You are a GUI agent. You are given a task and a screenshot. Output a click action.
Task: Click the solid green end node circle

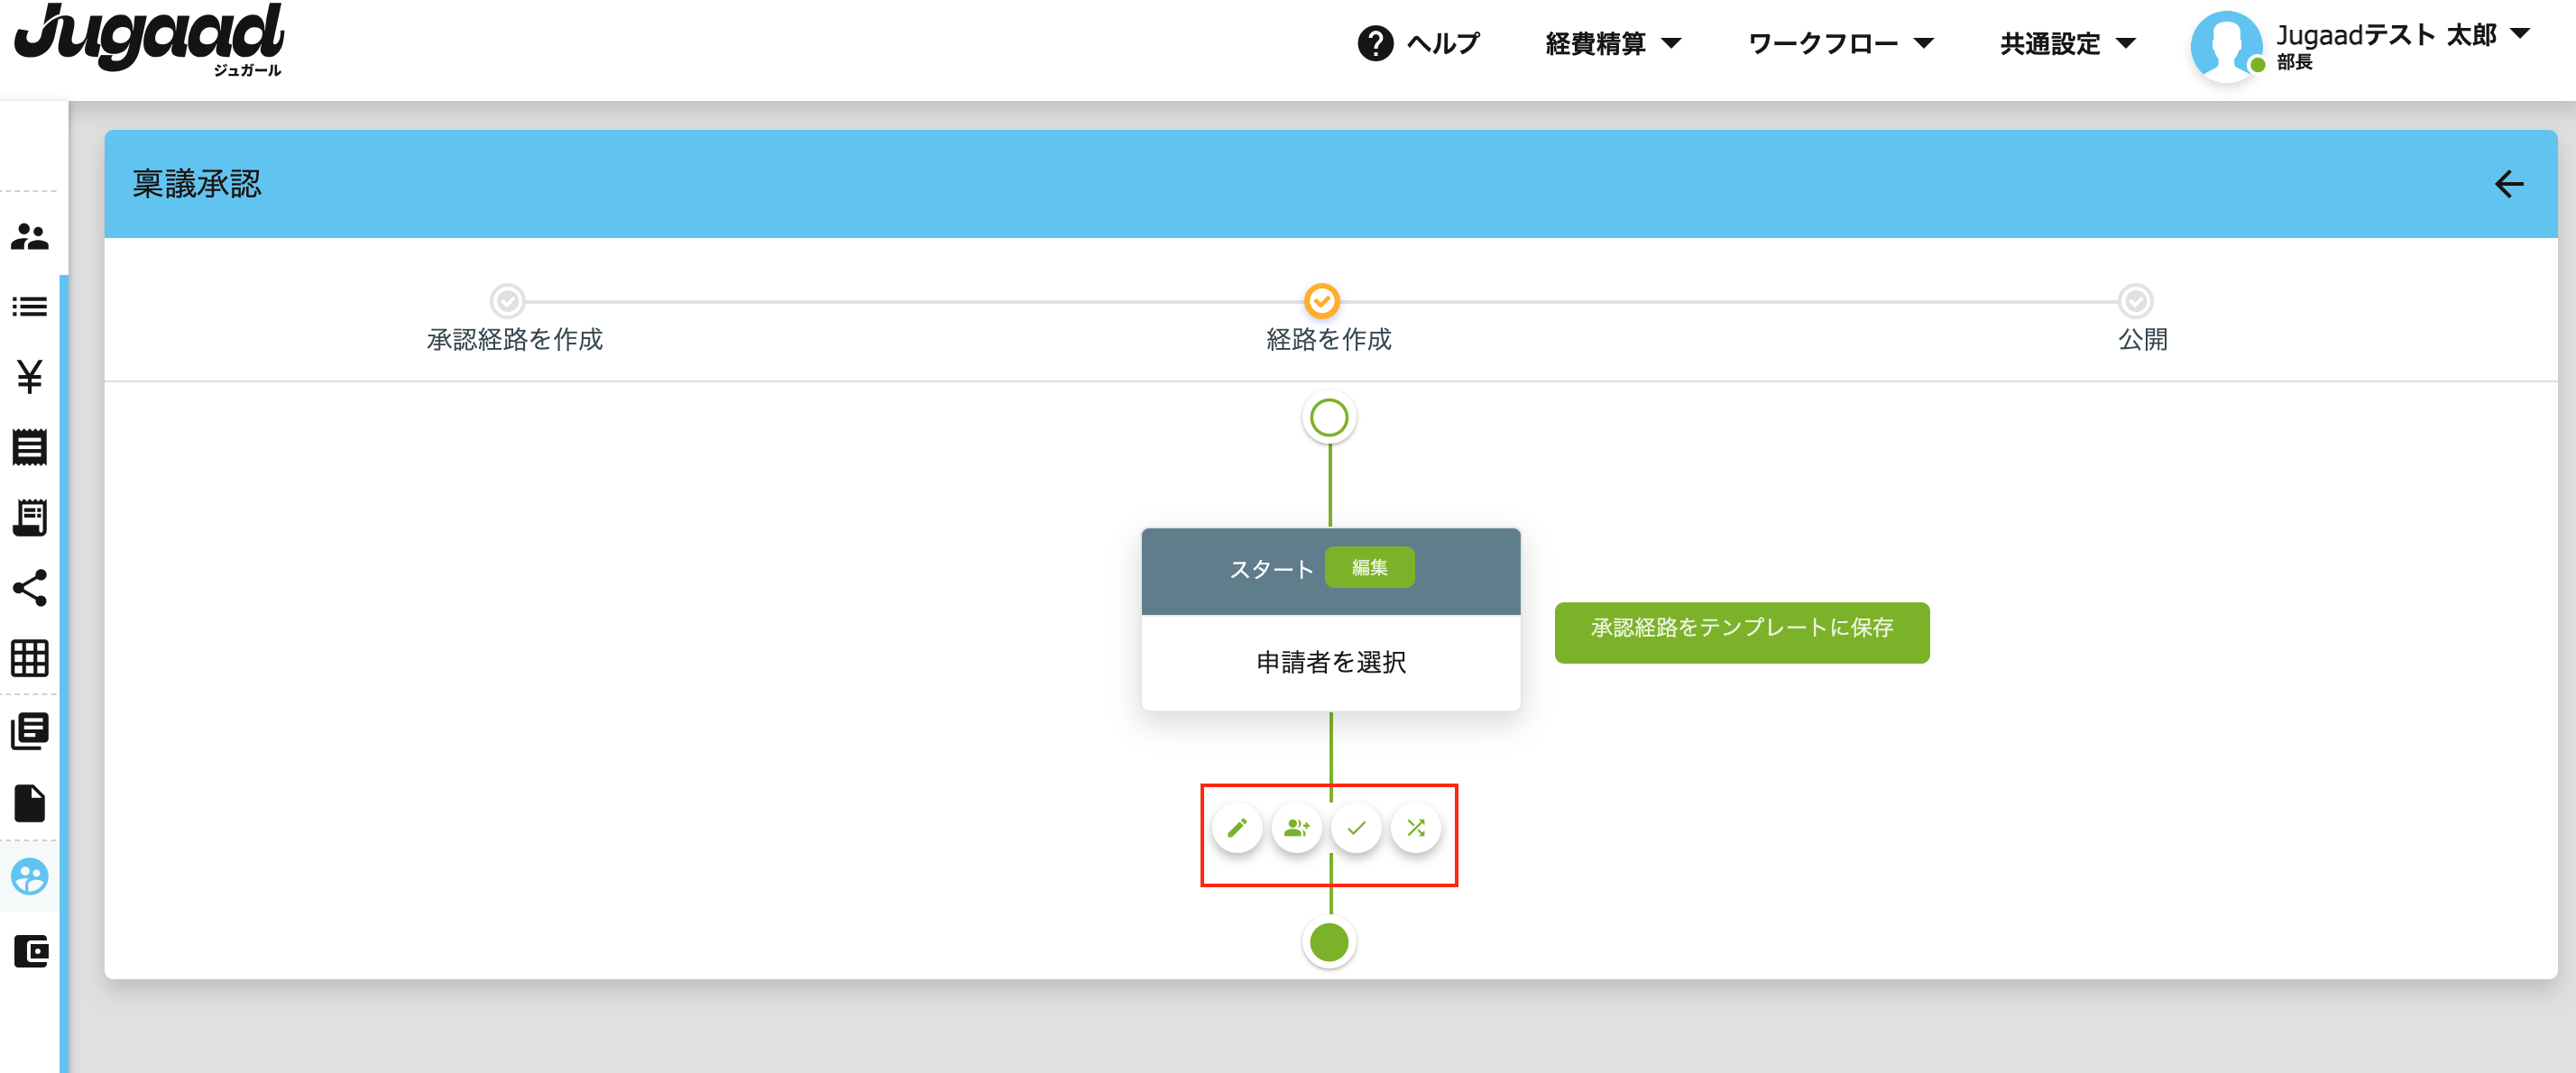(x=1329, y=942)
